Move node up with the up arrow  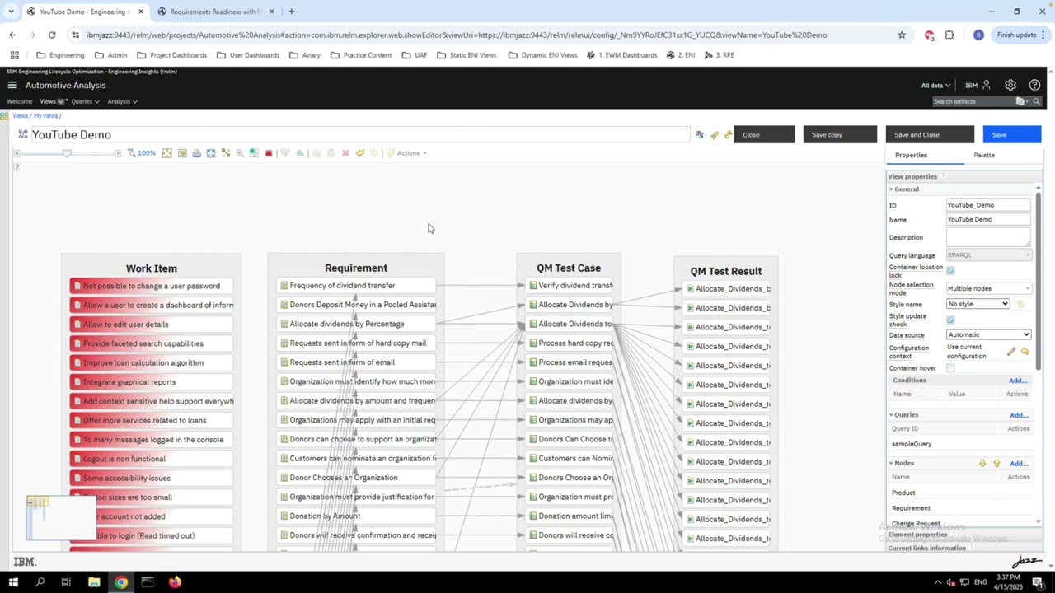(996, 464)
